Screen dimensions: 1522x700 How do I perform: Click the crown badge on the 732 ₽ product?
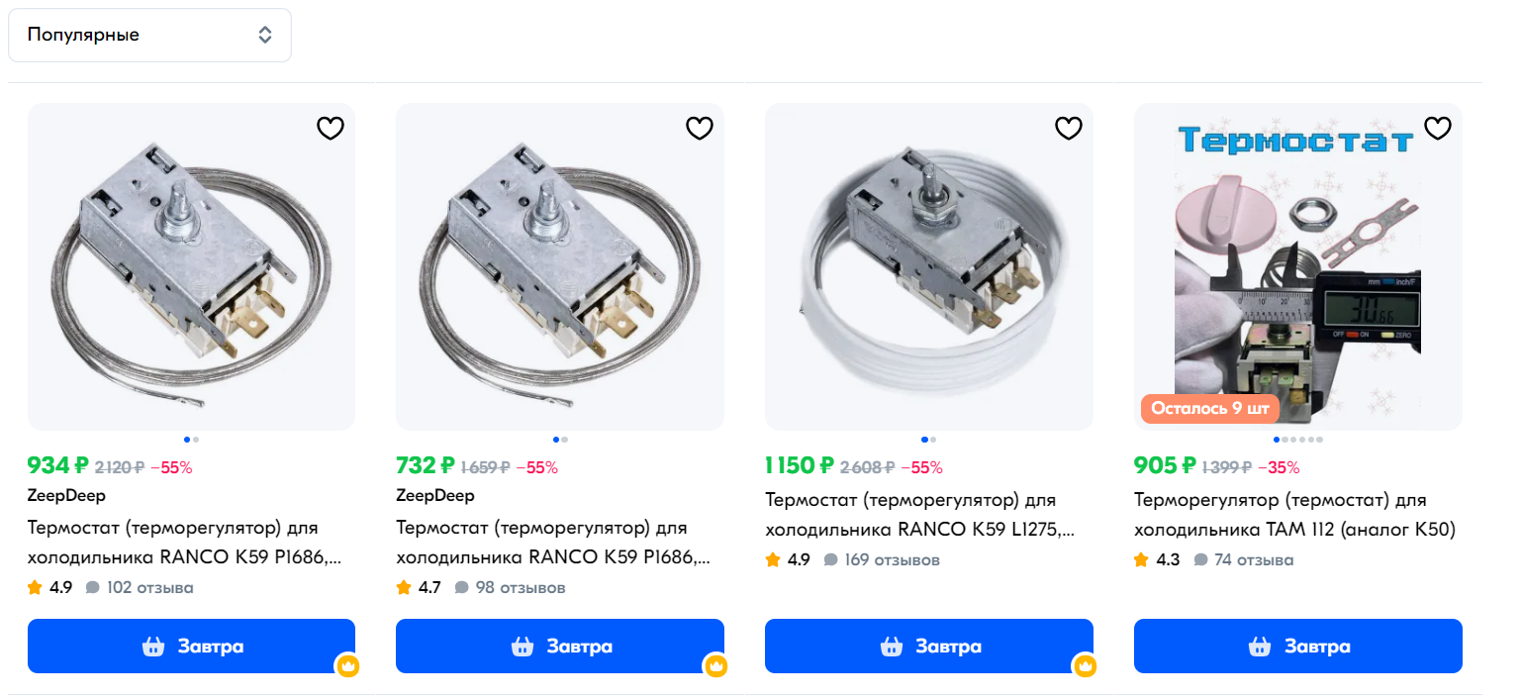tap(716, 665)
